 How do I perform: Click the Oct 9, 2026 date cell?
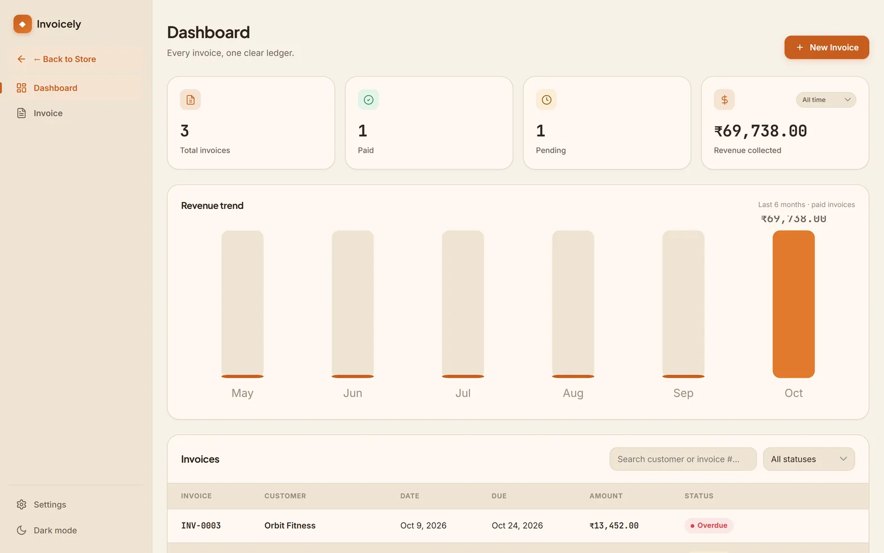(423, 525)
